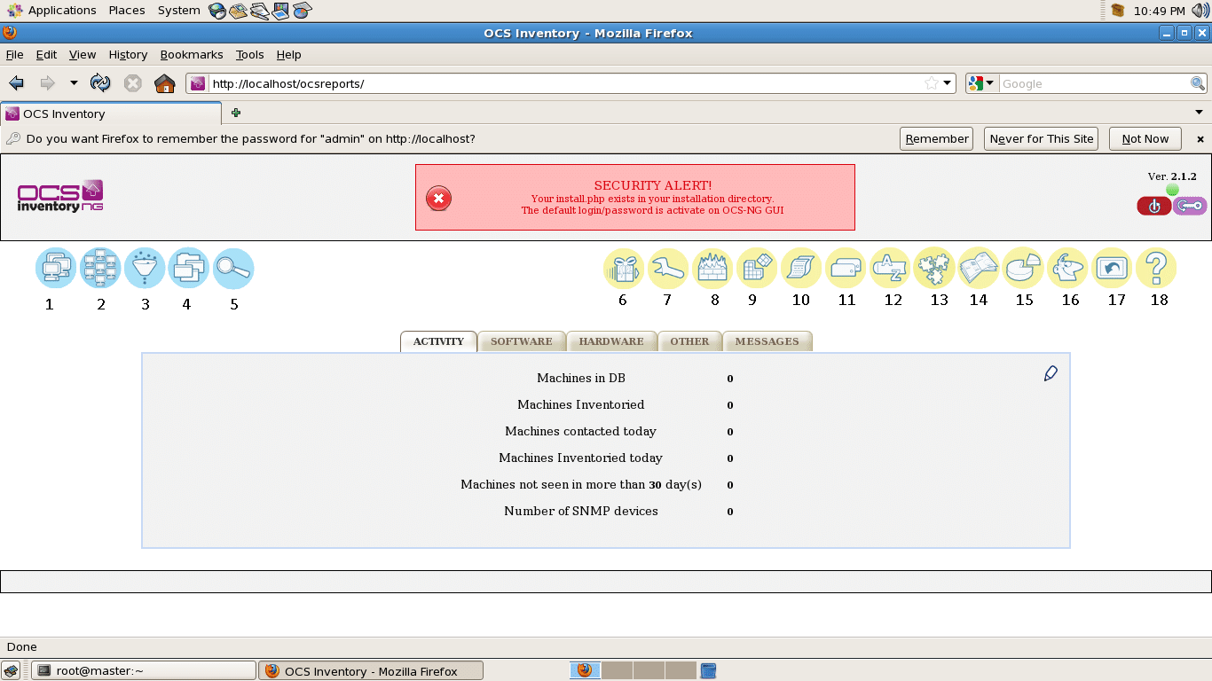Open the puzzle-pieces configuration icon

coord(934,268)
